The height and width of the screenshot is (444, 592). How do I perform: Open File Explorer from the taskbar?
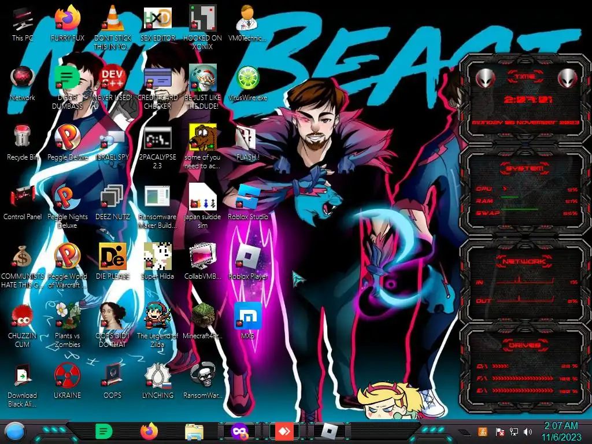coord(194,432)
